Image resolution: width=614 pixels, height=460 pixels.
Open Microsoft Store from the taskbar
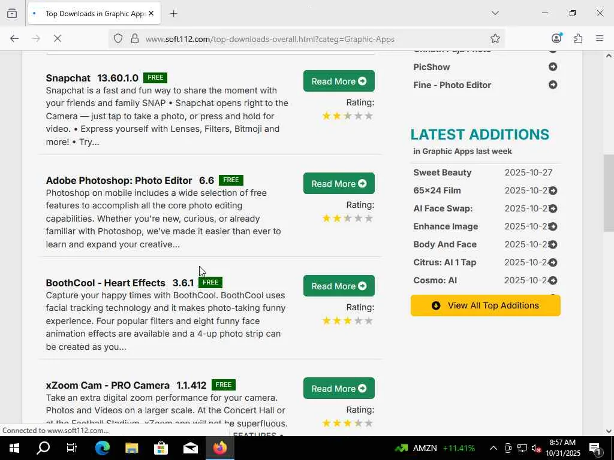click(x=161, y=448)
